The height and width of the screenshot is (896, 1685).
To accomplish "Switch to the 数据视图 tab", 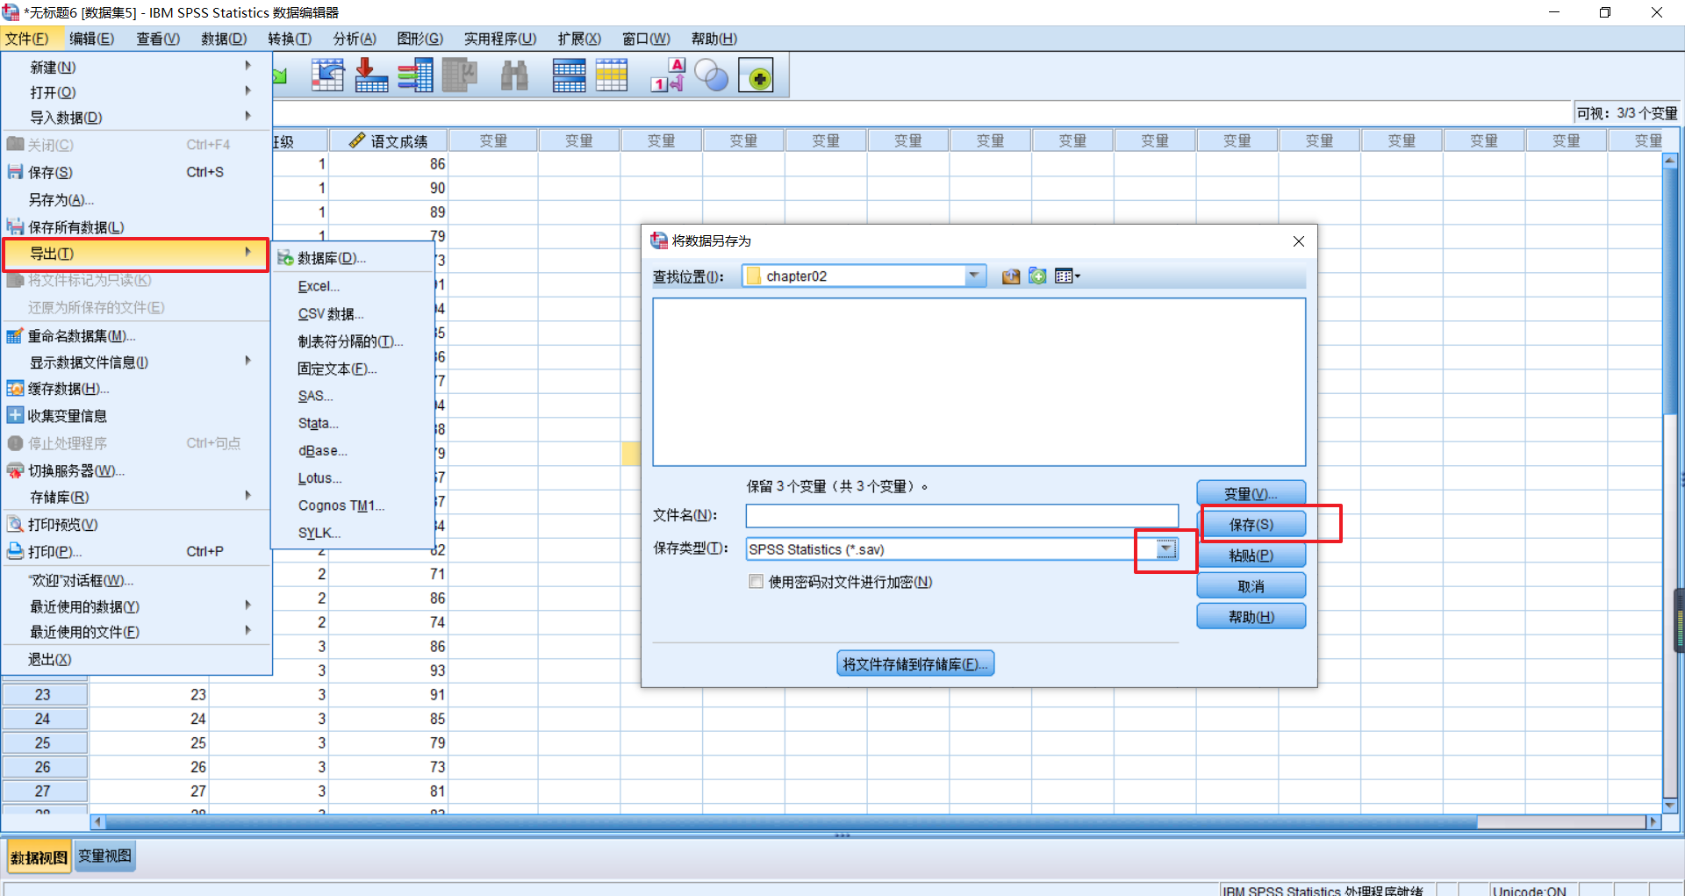I will pos(39,857).
